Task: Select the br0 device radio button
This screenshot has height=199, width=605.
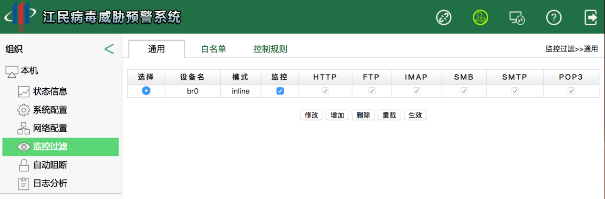Action: pyautogui.click(x=146, y=91)
